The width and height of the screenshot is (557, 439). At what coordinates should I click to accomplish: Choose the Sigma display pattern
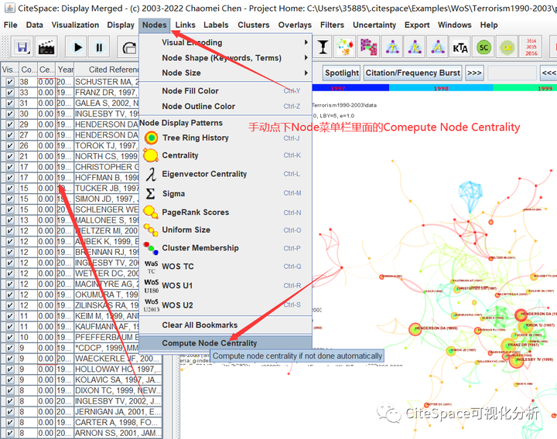(x=226, y=193)
